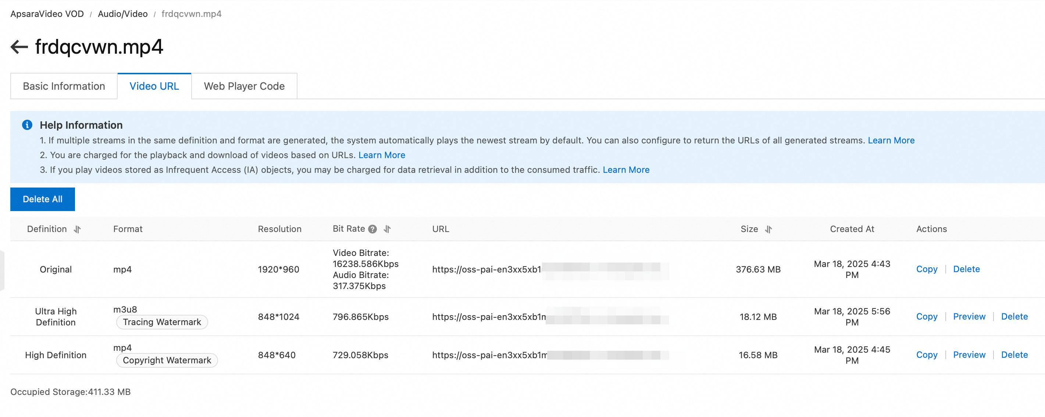The image size is (1045, 417).
Task: Preview the Ultra High Definition stream
Action: [969, 316]
